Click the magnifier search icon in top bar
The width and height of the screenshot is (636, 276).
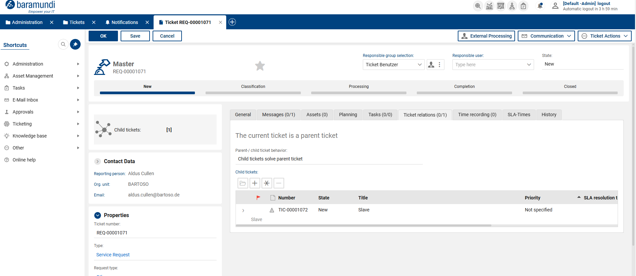point(478,6)
